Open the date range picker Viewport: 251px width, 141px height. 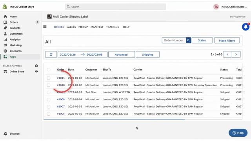(x=82, y=54)
